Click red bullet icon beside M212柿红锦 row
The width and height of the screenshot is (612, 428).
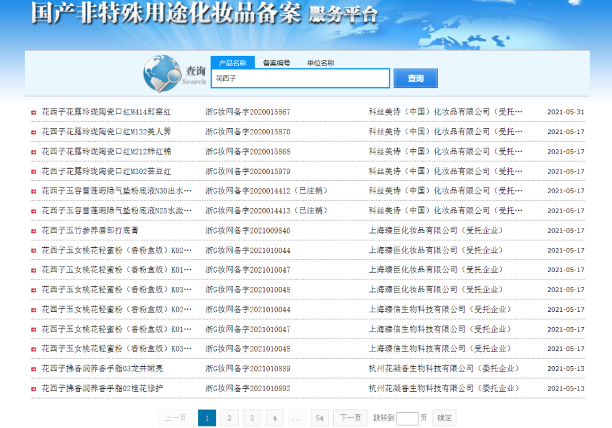(x=33, y=152)
